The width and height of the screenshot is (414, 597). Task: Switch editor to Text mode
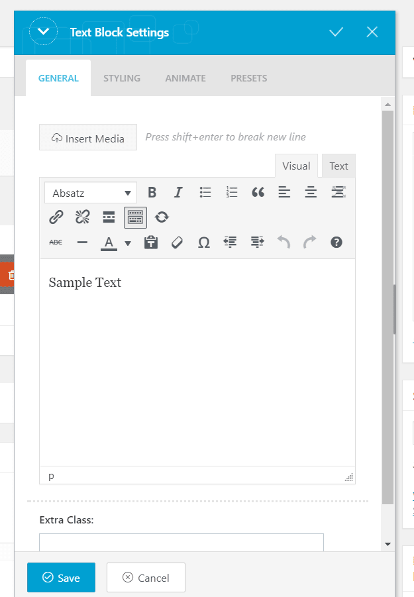pos(338,166)
